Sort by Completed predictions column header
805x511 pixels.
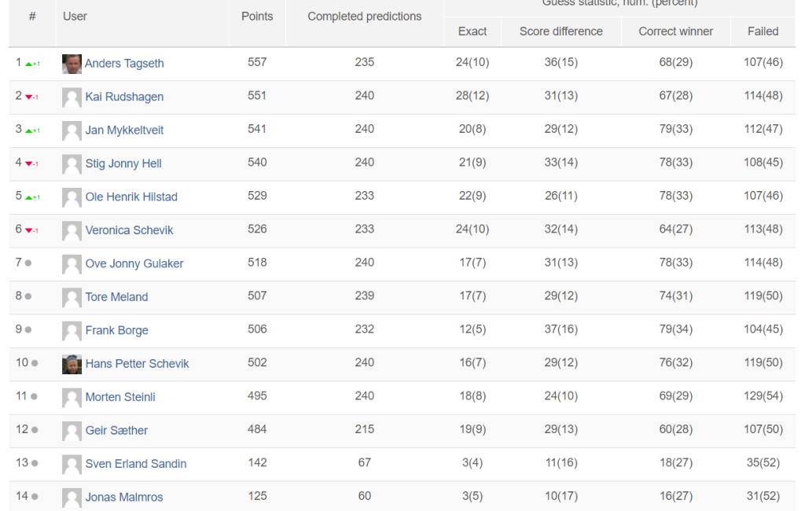point(365,17)
